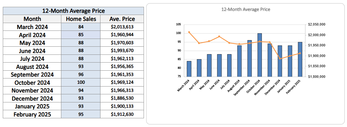The height and width of the screenshot is (127, 347).
Task: Click the price cell $1,886,530
Action: coord(122,98)
